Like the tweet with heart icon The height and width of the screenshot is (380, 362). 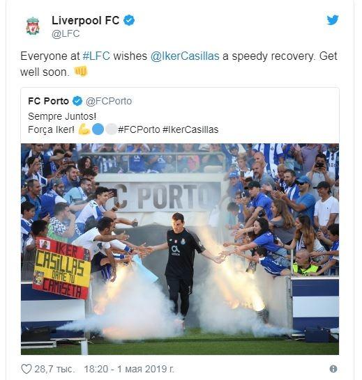pos(27,369)
